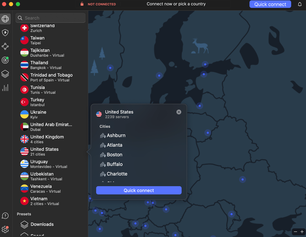This screenshot has height=237, width=306.
Task: Open the Threat Protection shield icon
Action: coord(5,32)
